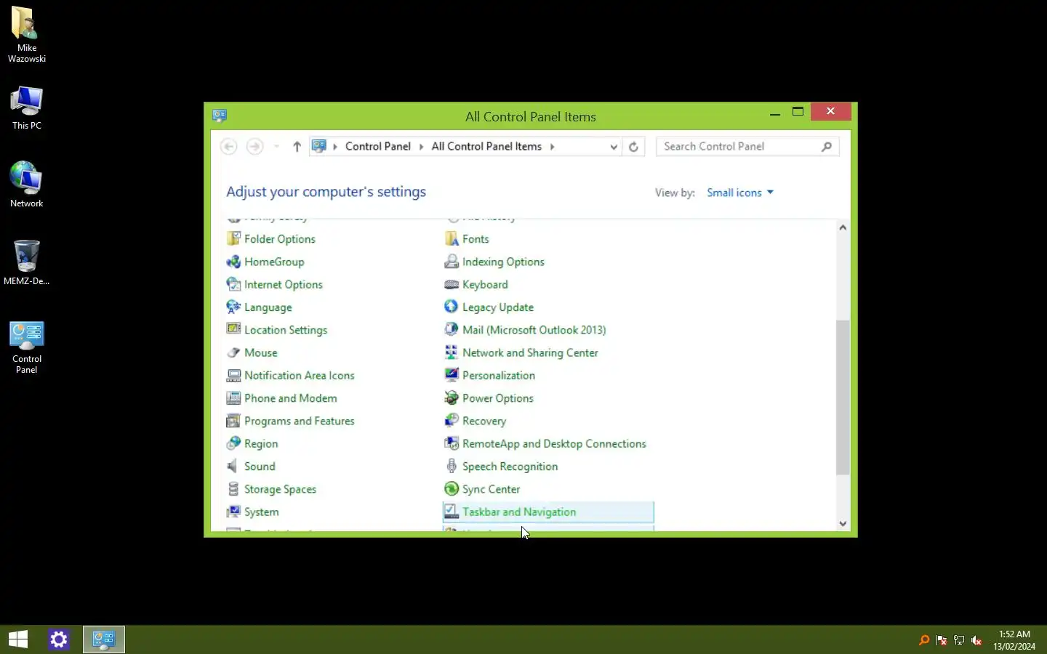Select the Mike Wazowski folder desktop icon
Screen dimensions: 1047x654
[x=27, y=35]
